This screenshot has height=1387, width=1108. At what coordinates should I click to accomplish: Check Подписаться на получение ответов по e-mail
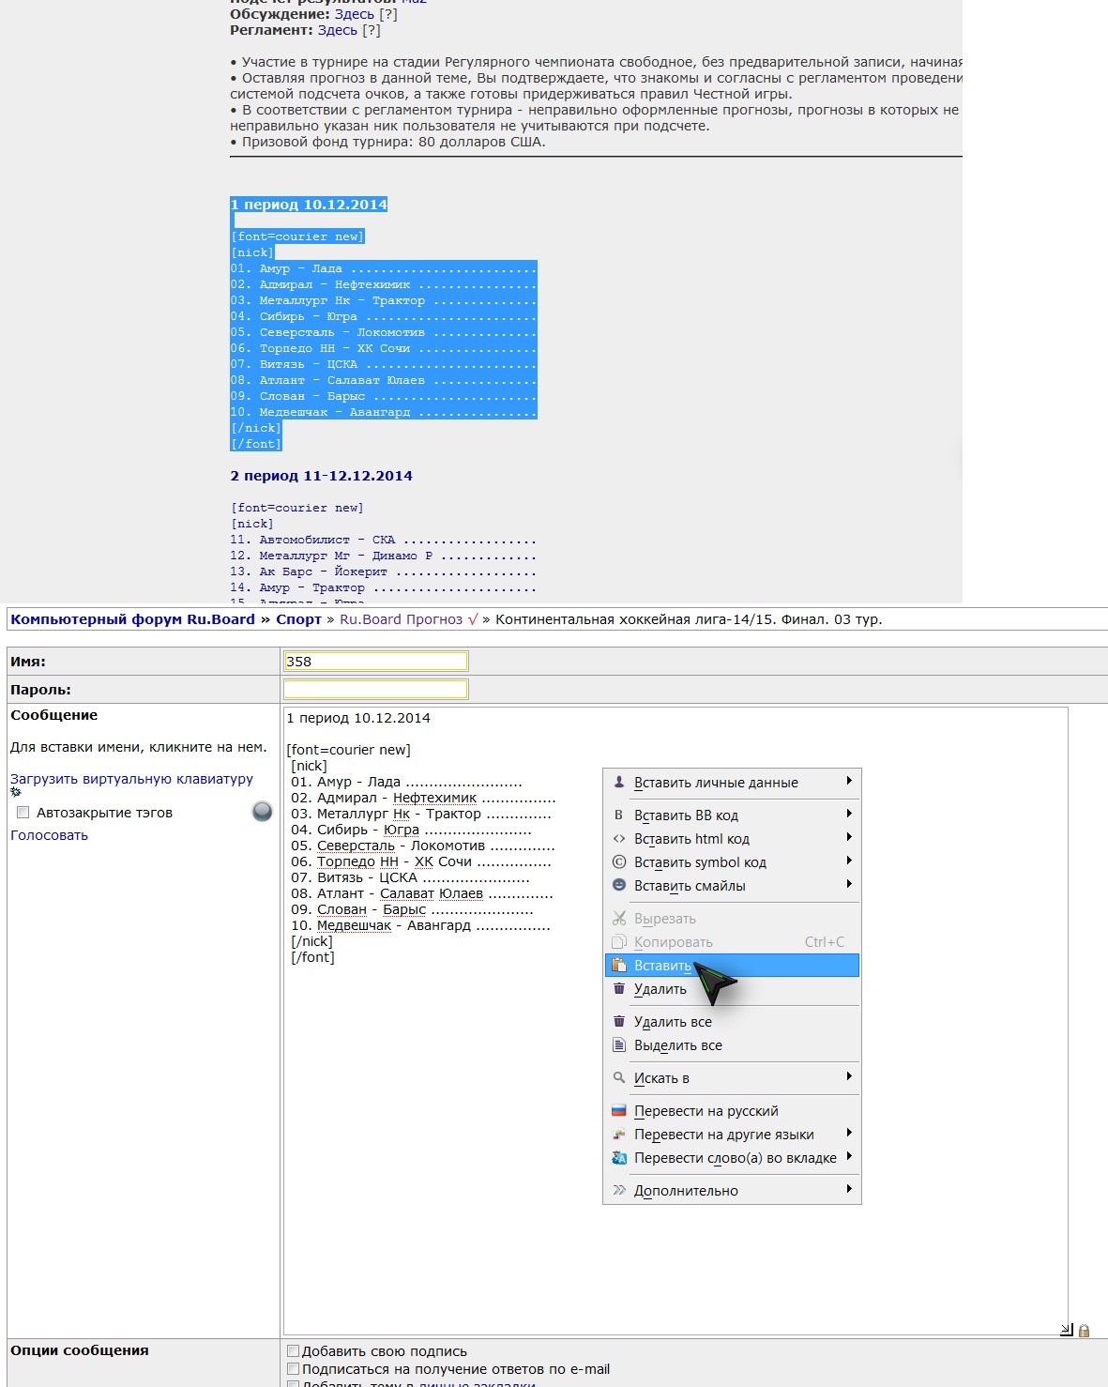(x=294, y=1369)
